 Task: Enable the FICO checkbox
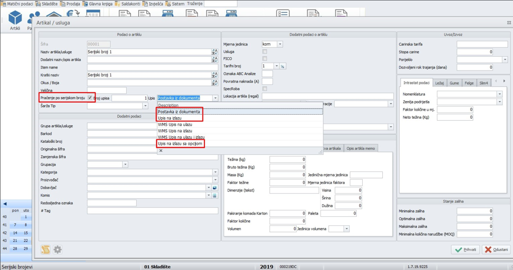265,59
